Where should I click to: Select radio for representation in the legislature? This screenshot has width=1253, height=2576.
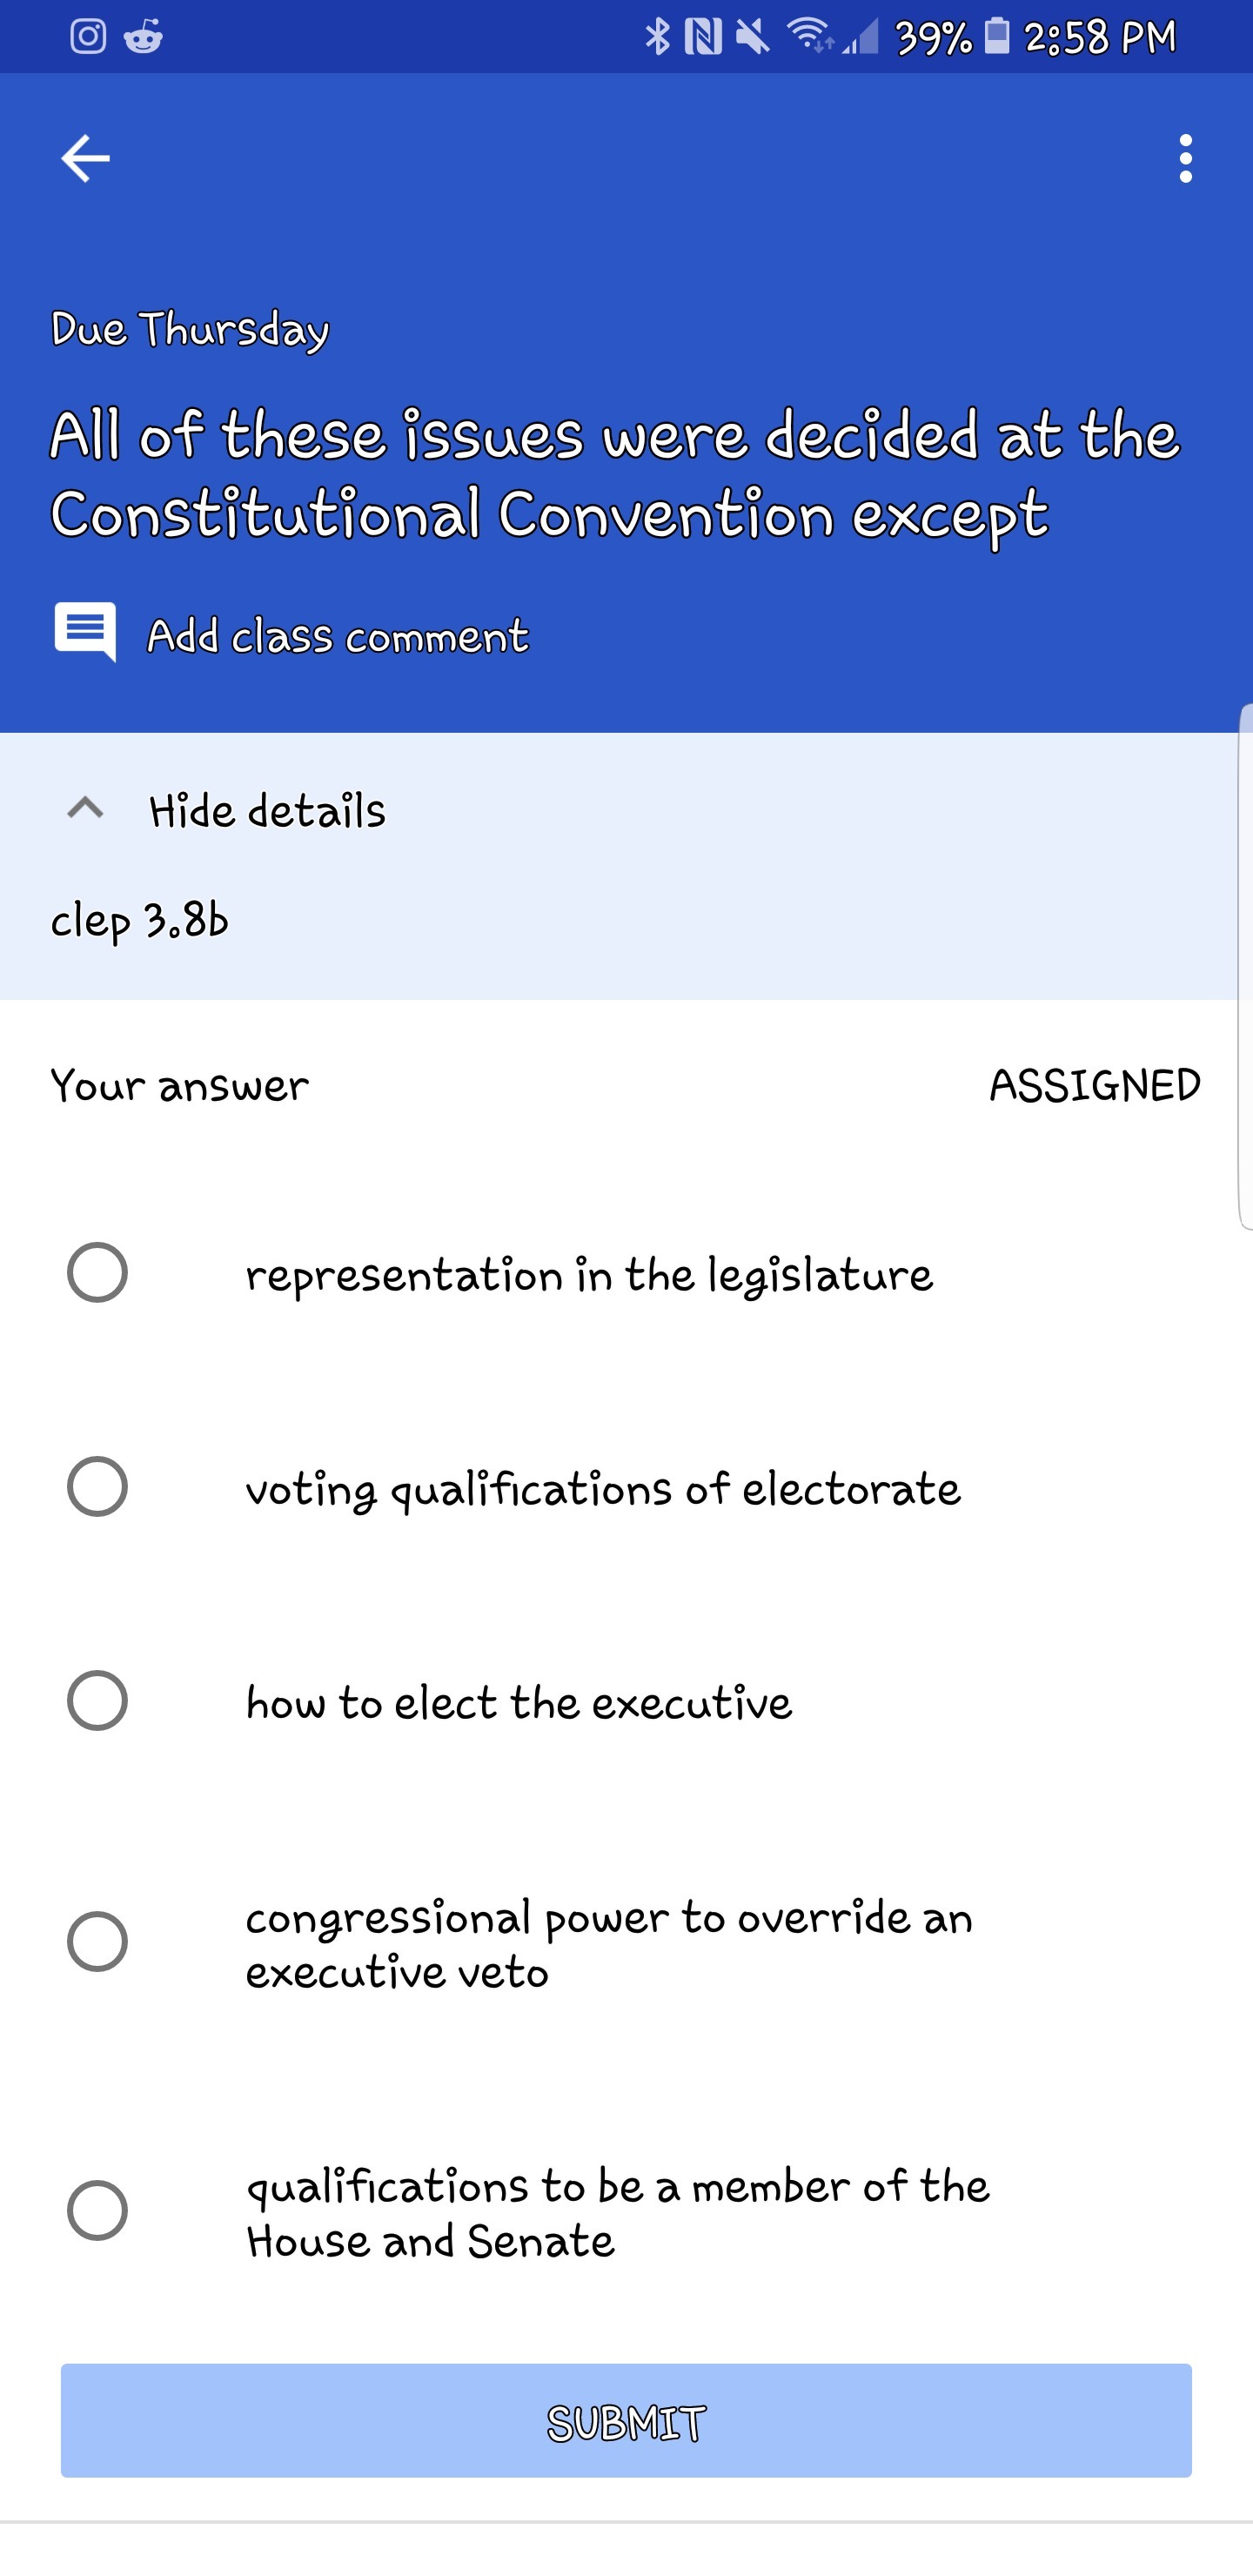97,1272
